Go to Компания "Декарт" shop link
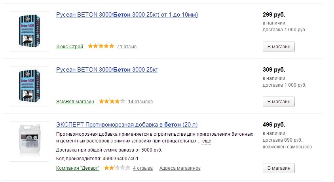The height and width of the screenshot is (182, 334). (x=78, y=168)
